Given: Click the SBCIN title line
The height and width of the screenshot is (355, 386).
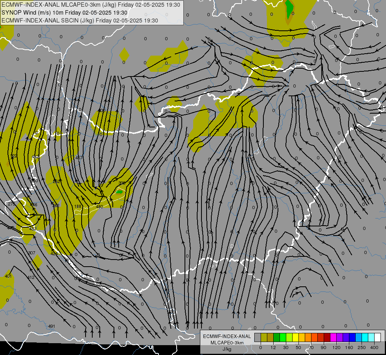Looking at the screenshot, I should point(80,21).
